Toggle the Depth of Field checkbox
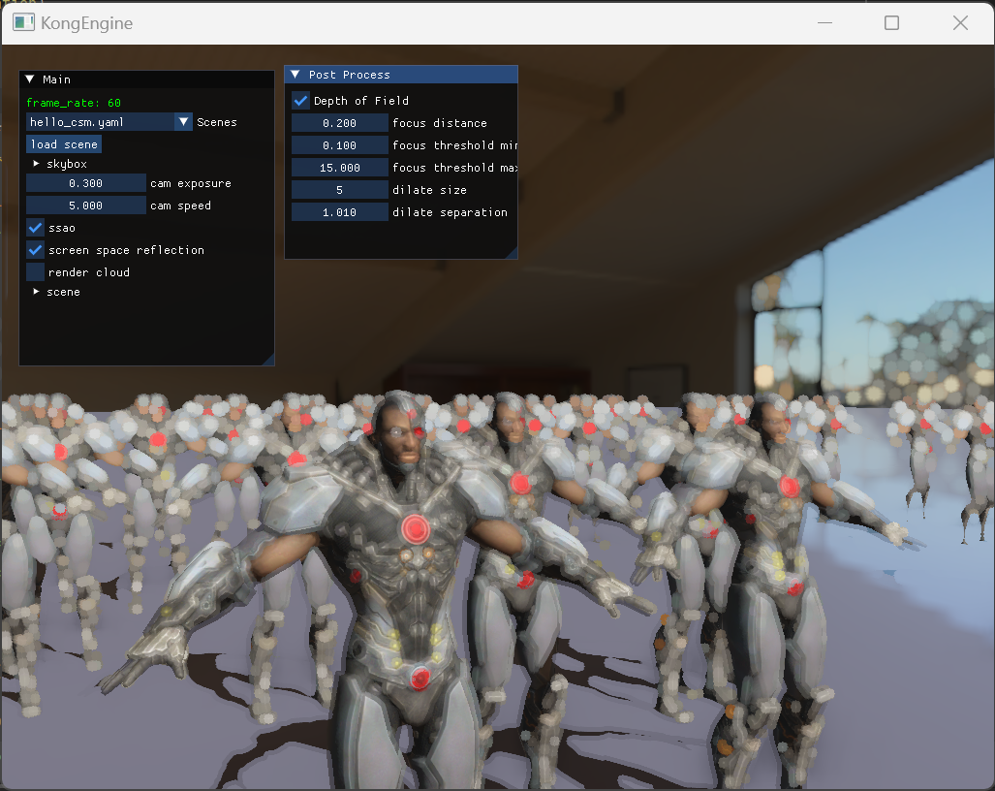This screenshot has height=791, width=995. [300, 100]
